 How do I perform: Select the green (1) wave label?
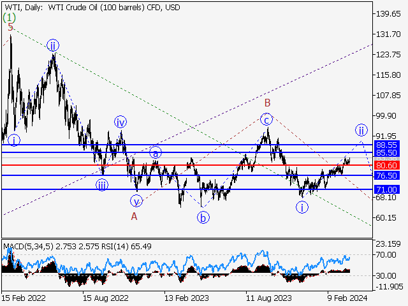pos(9,18)
